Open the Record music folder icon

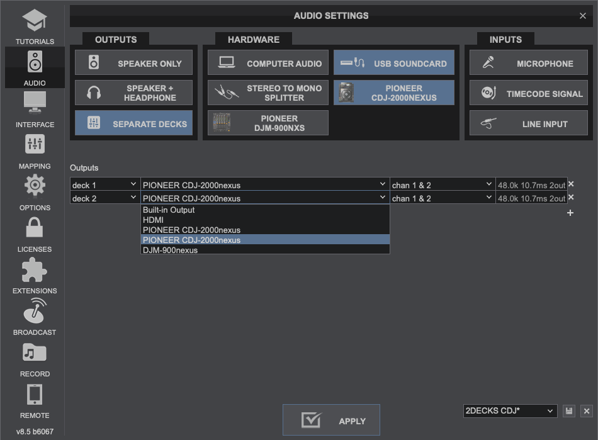(35, 353)
